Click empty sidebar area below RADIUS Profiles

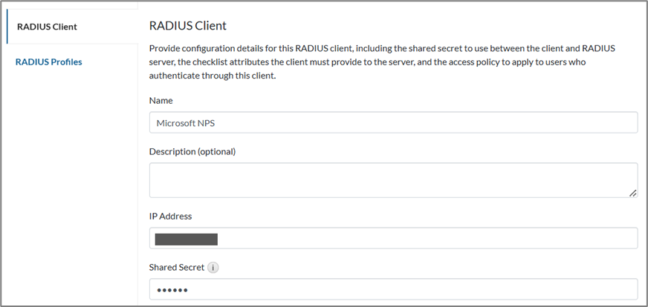[68, 185]
